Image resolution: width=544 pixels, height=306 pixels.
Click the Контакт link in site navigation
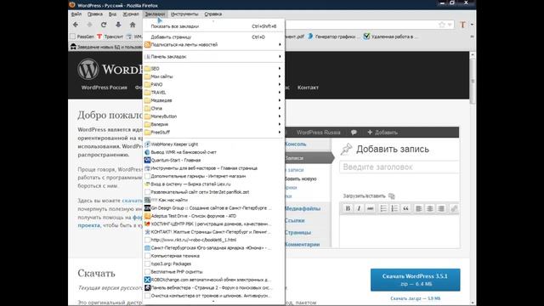point(308,88)
